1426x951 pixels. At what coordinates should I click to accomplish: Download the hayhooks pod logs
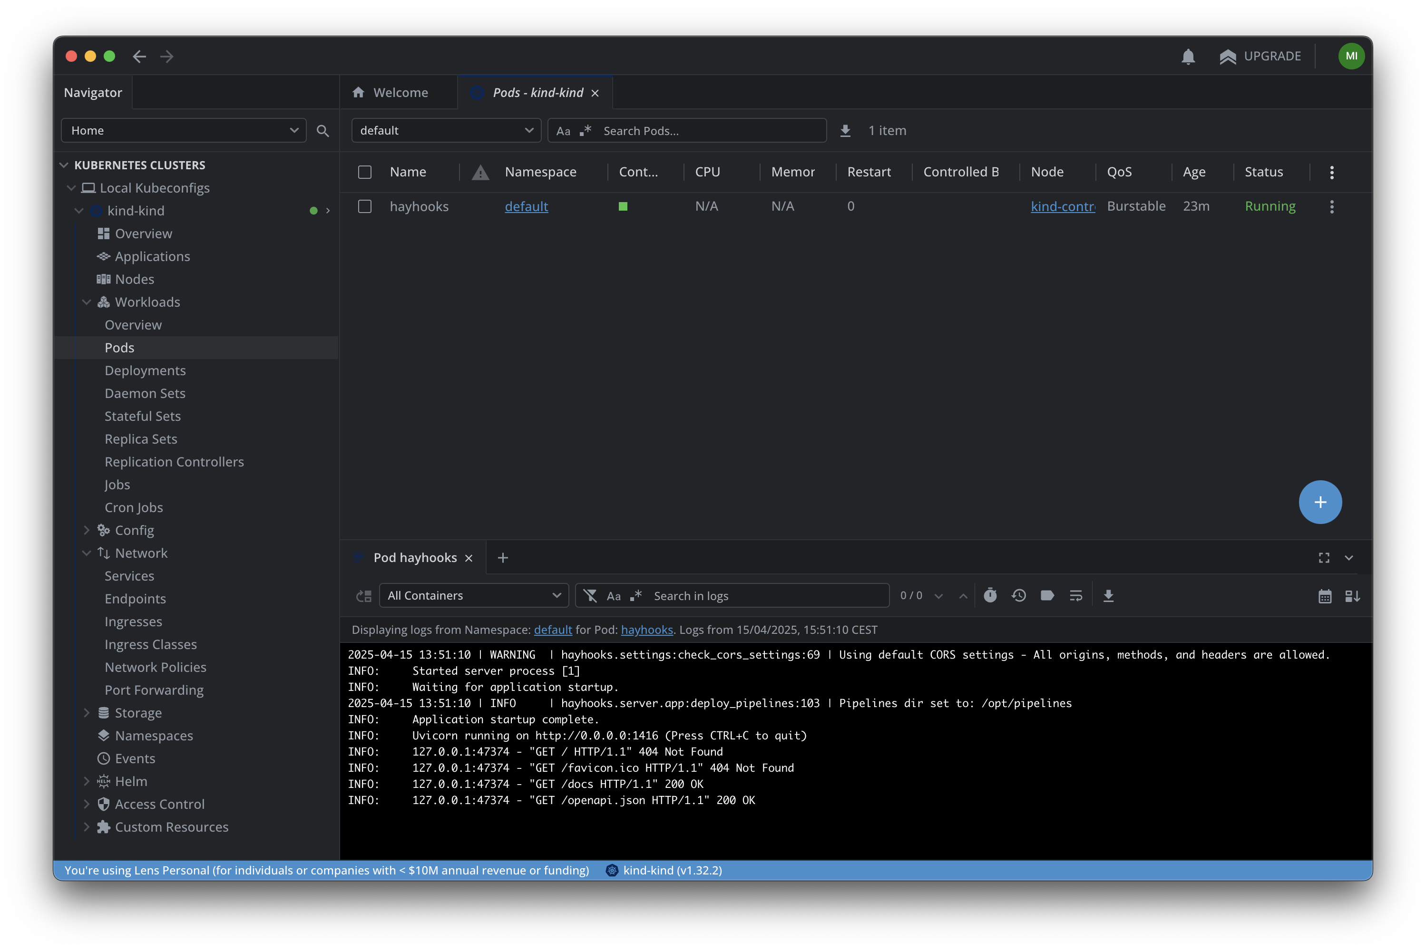coord(1109,596)
